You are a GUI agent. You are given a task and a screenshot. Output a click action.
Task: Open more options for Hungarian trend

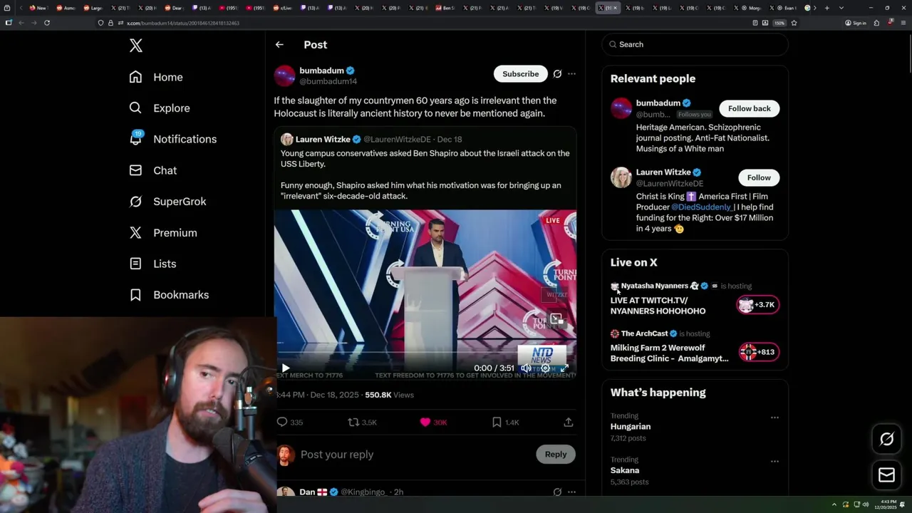coord(774,418)
